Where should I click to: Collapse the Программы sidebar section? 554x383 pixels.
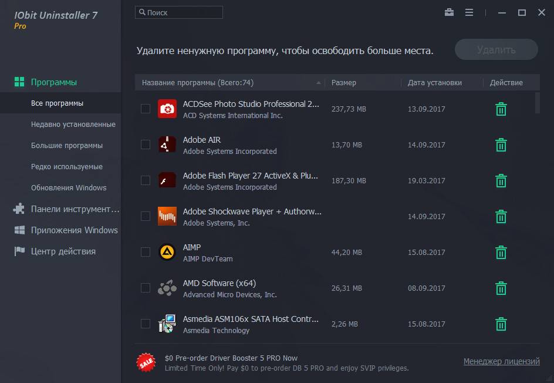point(54,82)
